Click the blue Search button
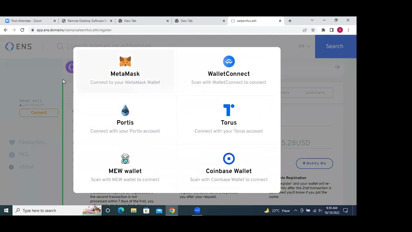The width and height of the screenshot is (412, 232). pos(335,46)
